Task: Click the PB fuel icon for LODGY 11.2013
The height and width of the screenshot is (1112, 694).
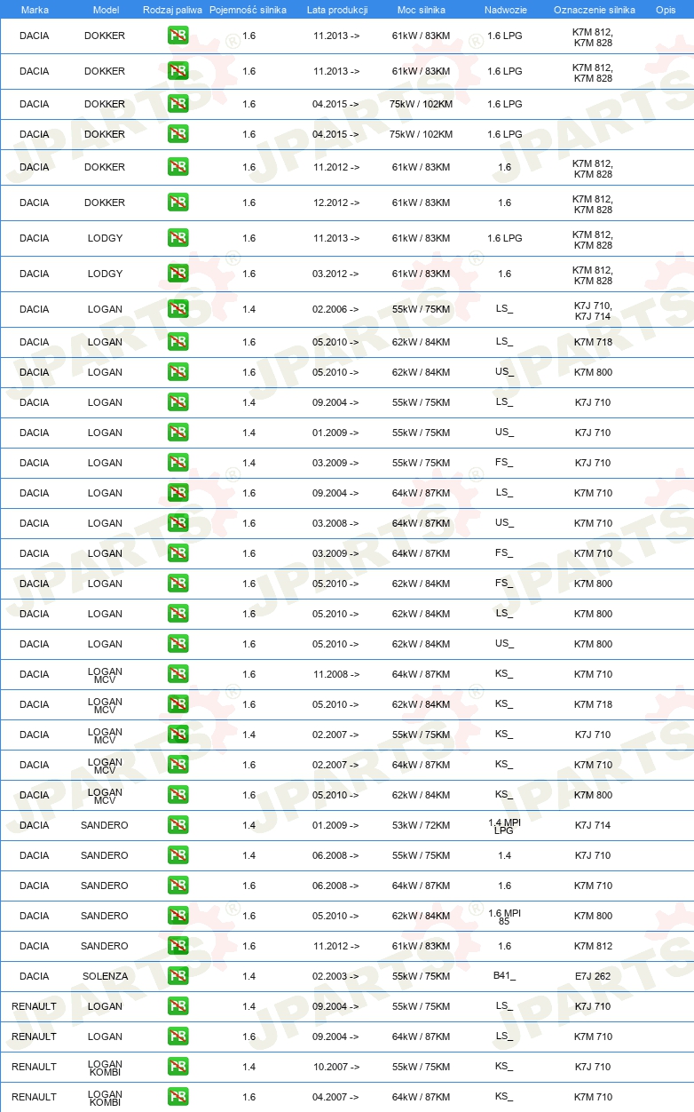Action: 177,238
